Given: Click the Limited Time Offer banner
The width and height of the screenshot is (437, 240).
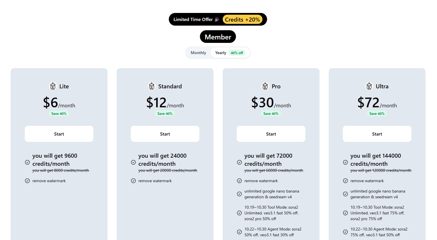Looking at the screenshot, I should point(193,19).
